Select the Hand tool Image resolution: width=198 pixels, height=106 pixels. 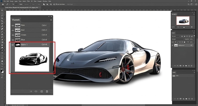tap(2, 61)
